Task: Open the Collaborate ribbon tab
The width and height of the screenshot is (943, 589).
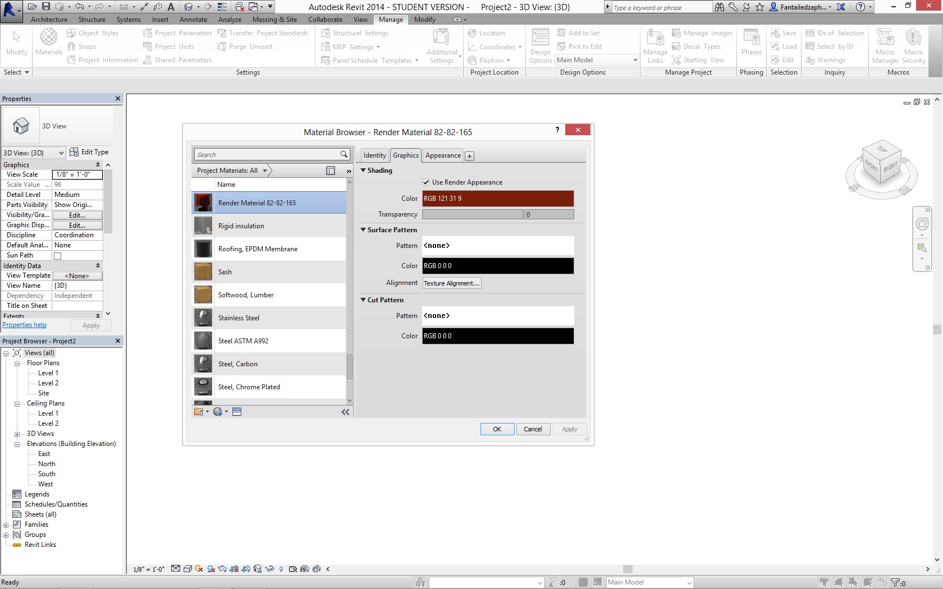Action: pyautogui.click(x=325, y=20)
